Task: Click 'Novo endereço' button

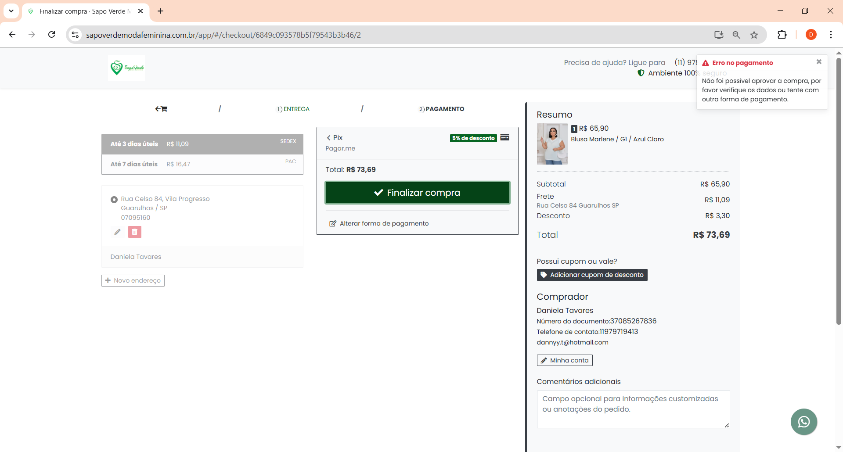Action: (133, 280)
